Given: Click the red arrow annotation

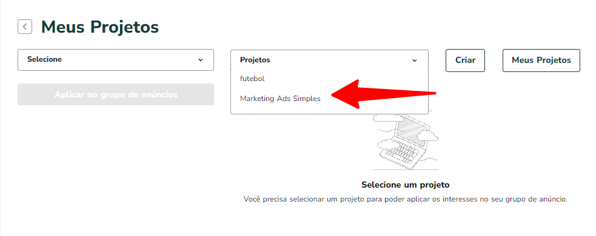Looking at the screenshot, I should tap(383, 94).
